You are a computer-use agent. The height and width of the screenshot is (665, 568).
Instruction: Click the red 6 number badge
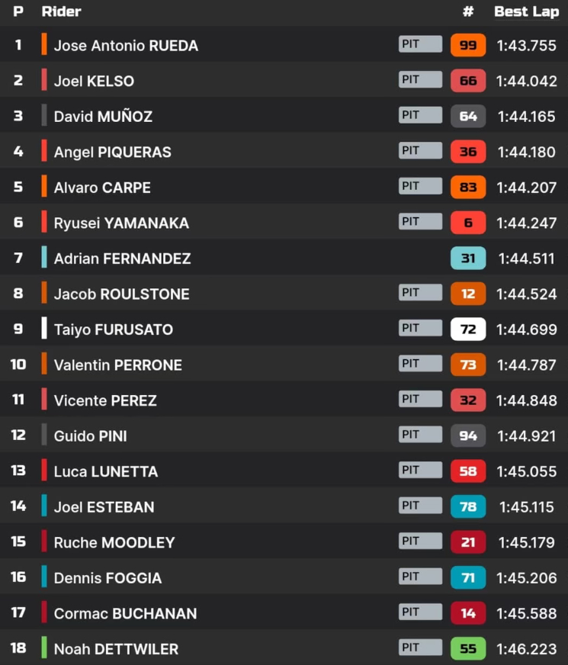pyautogui.click(x=468, y=223)
